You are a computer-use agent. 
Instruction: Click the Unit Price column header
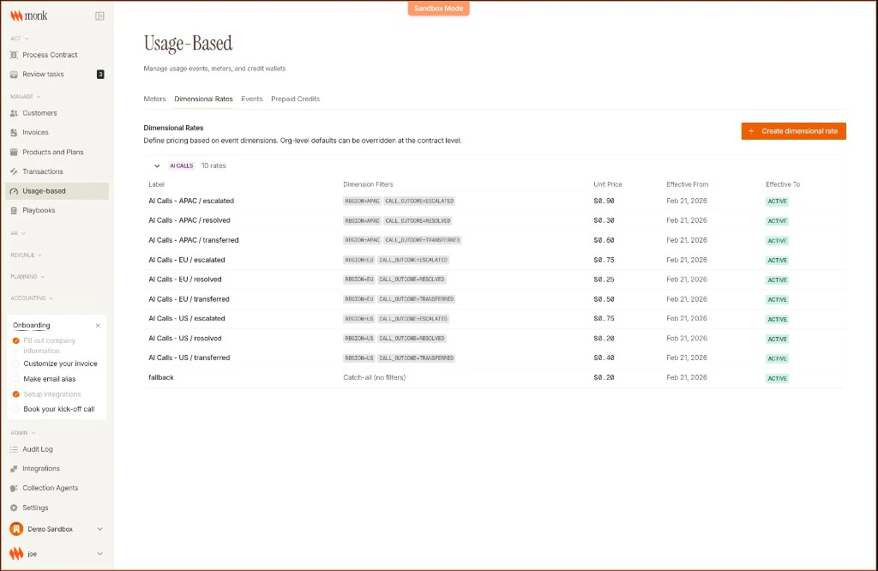coord(608,184)
